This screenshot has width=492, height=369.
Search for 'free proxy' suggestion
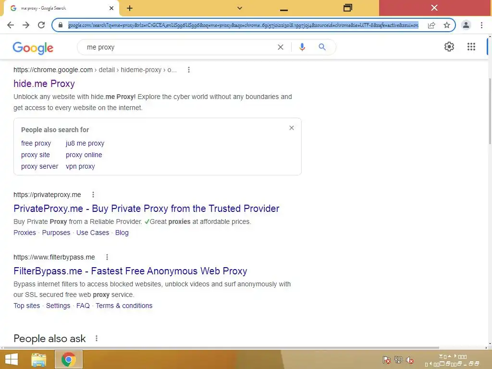pos(36,143)
